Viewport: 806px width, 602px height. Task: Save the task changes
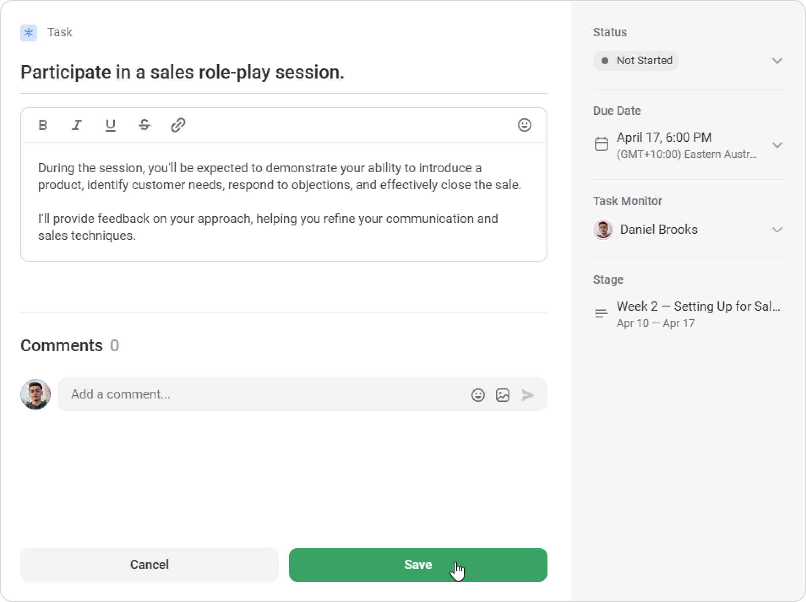pos(418,565)
